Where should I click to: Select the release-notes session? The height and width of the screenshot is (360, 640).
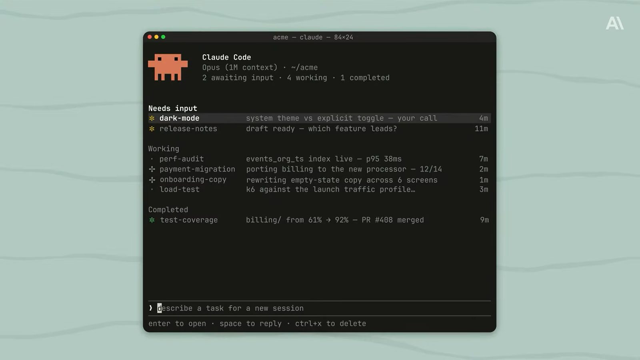pyautogui.click(x=320, y=129)
